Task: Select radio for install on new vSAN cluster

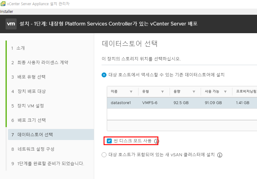Action: [x=104, y=155]
